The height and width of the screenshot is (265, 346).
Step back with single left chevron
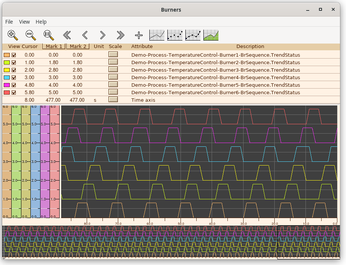tap(85, 35)
